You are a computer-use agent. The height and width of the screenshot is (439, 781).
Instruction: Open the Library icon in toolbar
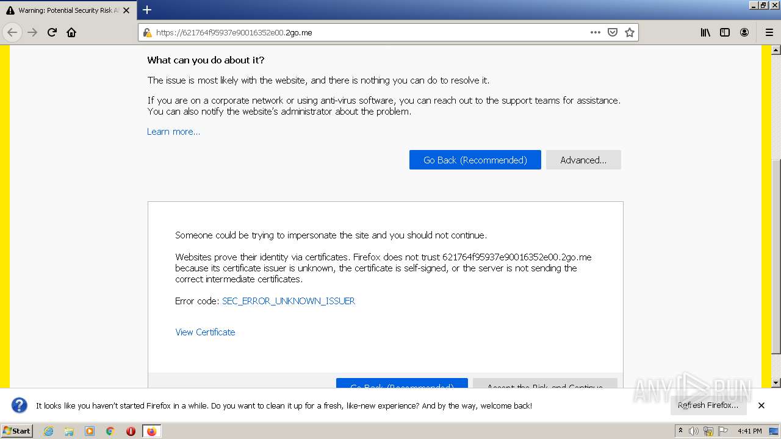click(705, 32)
